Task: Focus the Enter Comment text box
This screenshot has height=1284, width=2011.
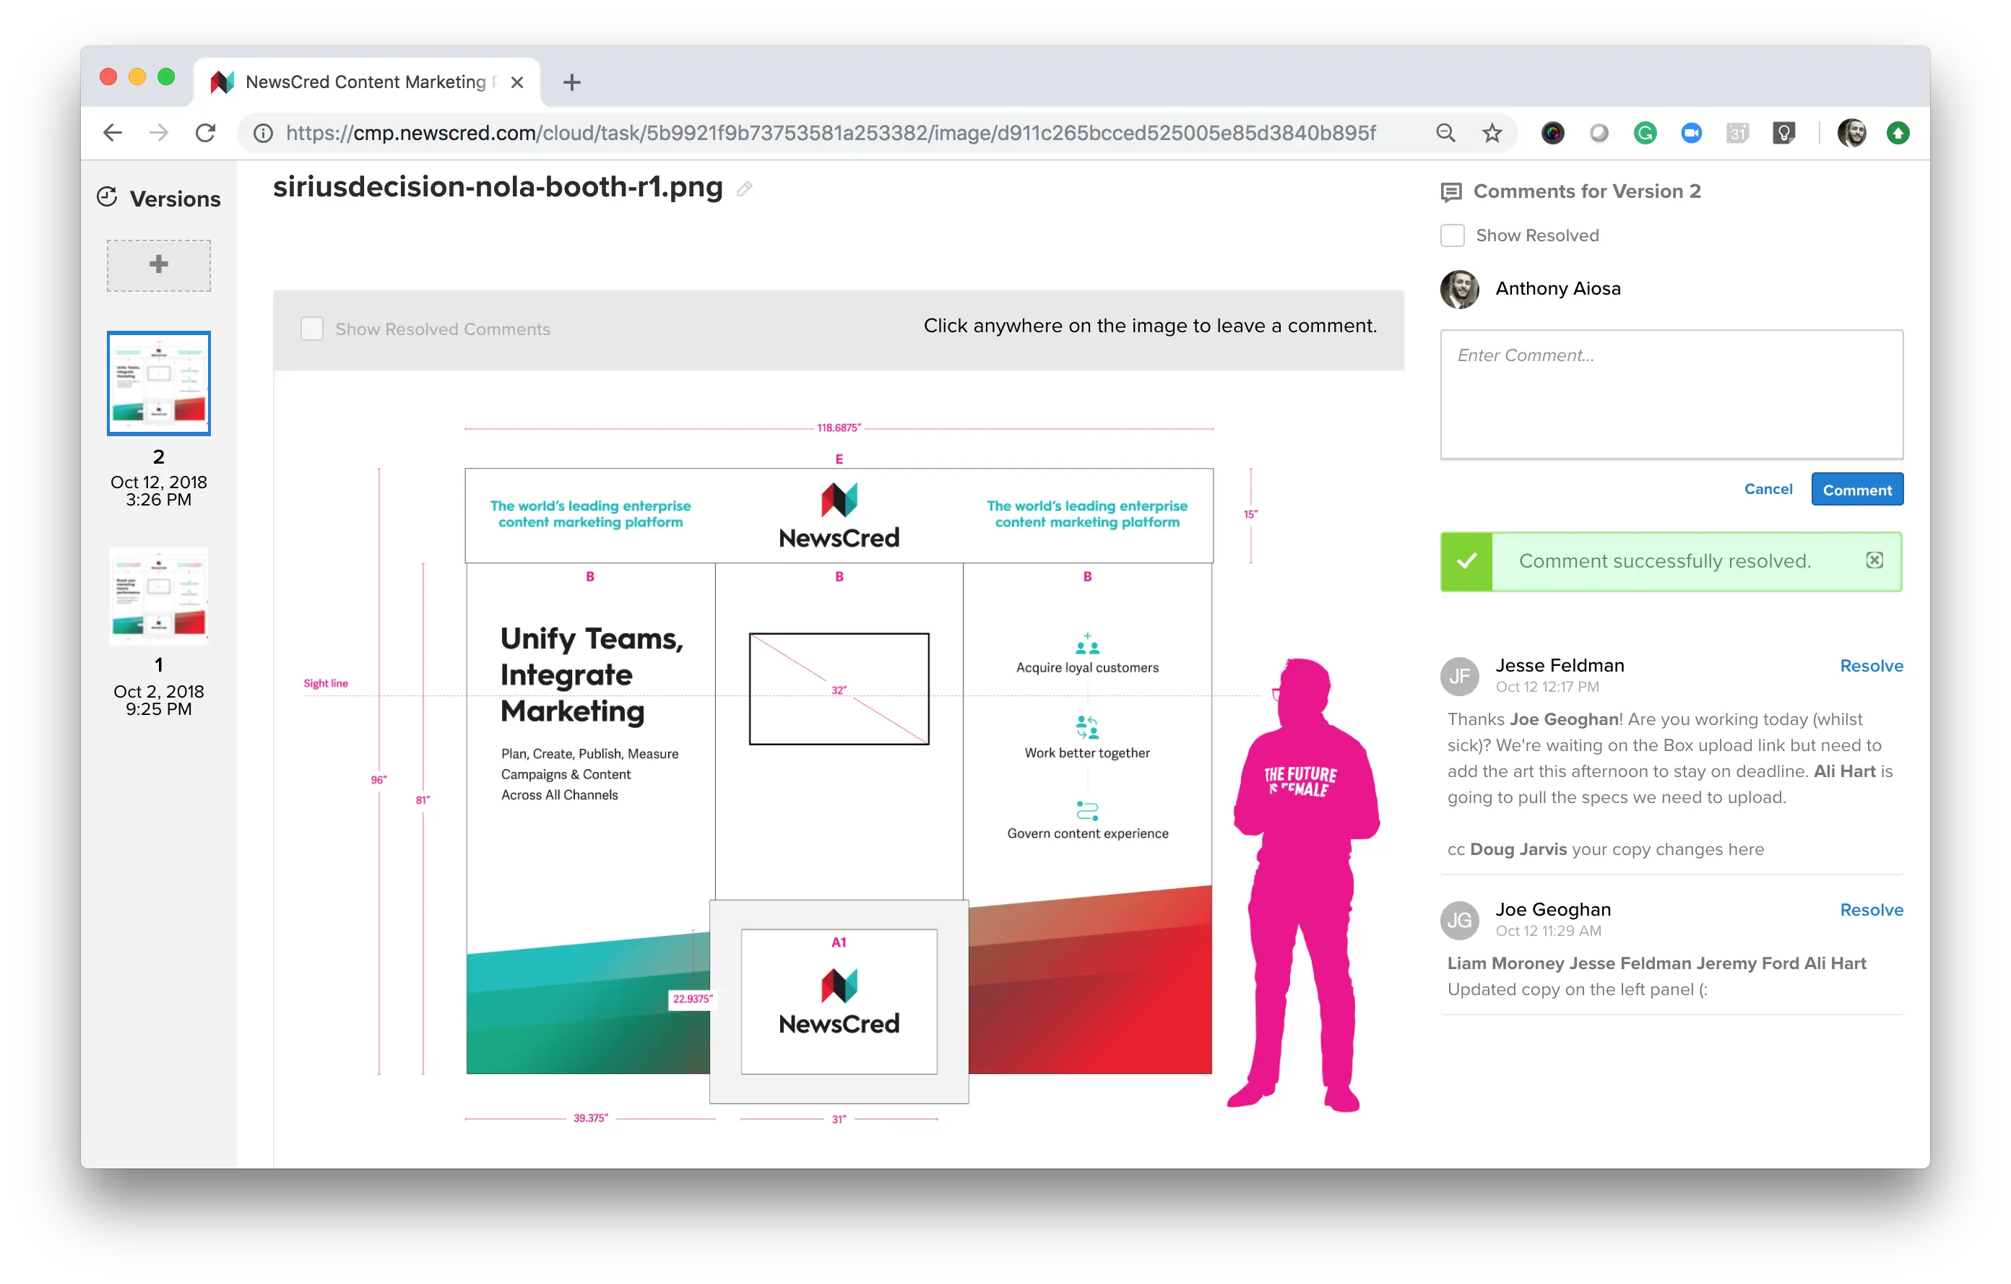Action: click(x=1671, y=394)
